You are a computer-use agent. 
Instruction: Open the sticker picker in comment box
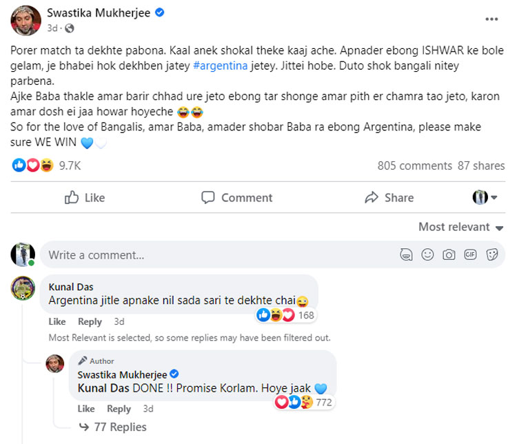click(492, 254)
